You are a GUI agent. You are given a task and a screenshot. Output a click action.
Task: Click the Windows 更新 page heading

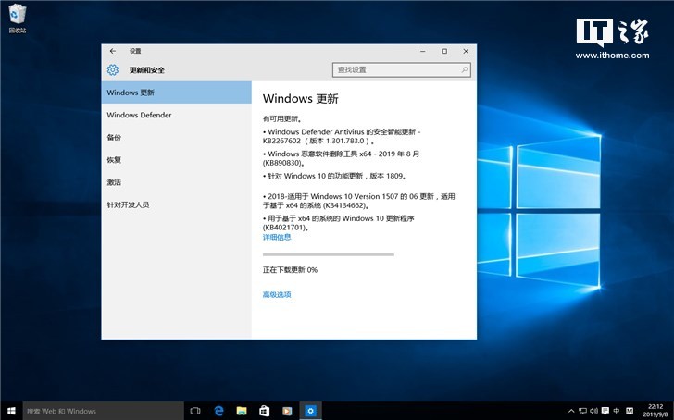301,99
